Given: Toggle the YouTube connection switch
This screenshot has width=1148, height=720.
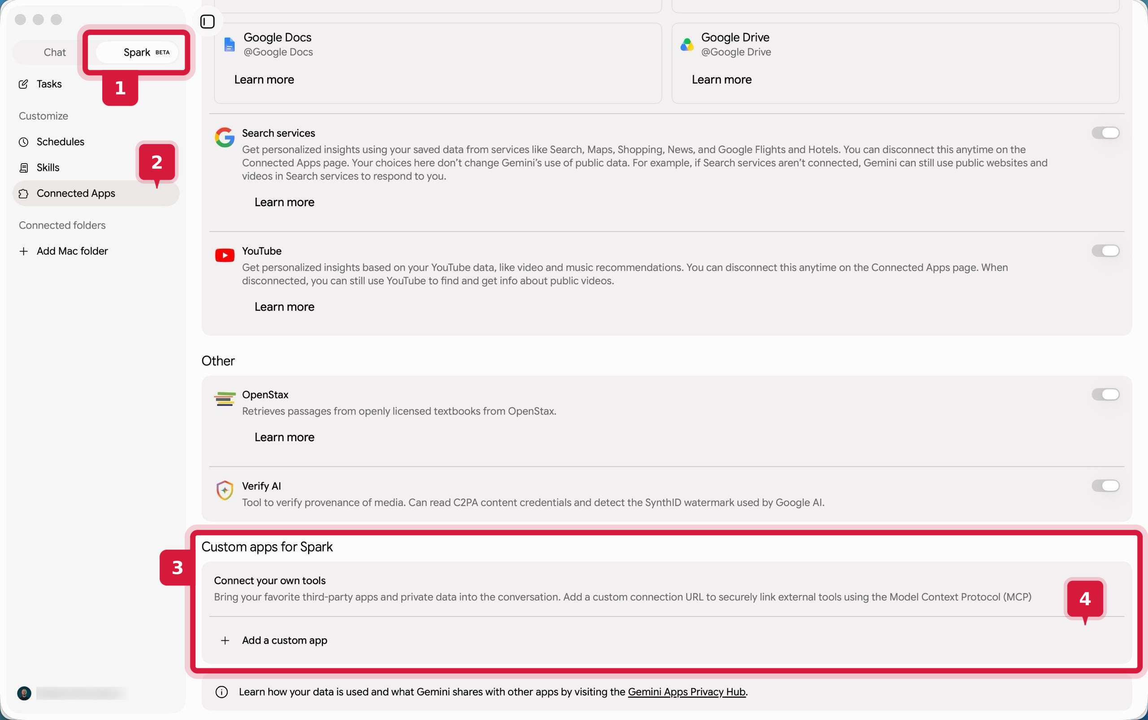Looking at the screenshot, I should [x=1105, y=251].
